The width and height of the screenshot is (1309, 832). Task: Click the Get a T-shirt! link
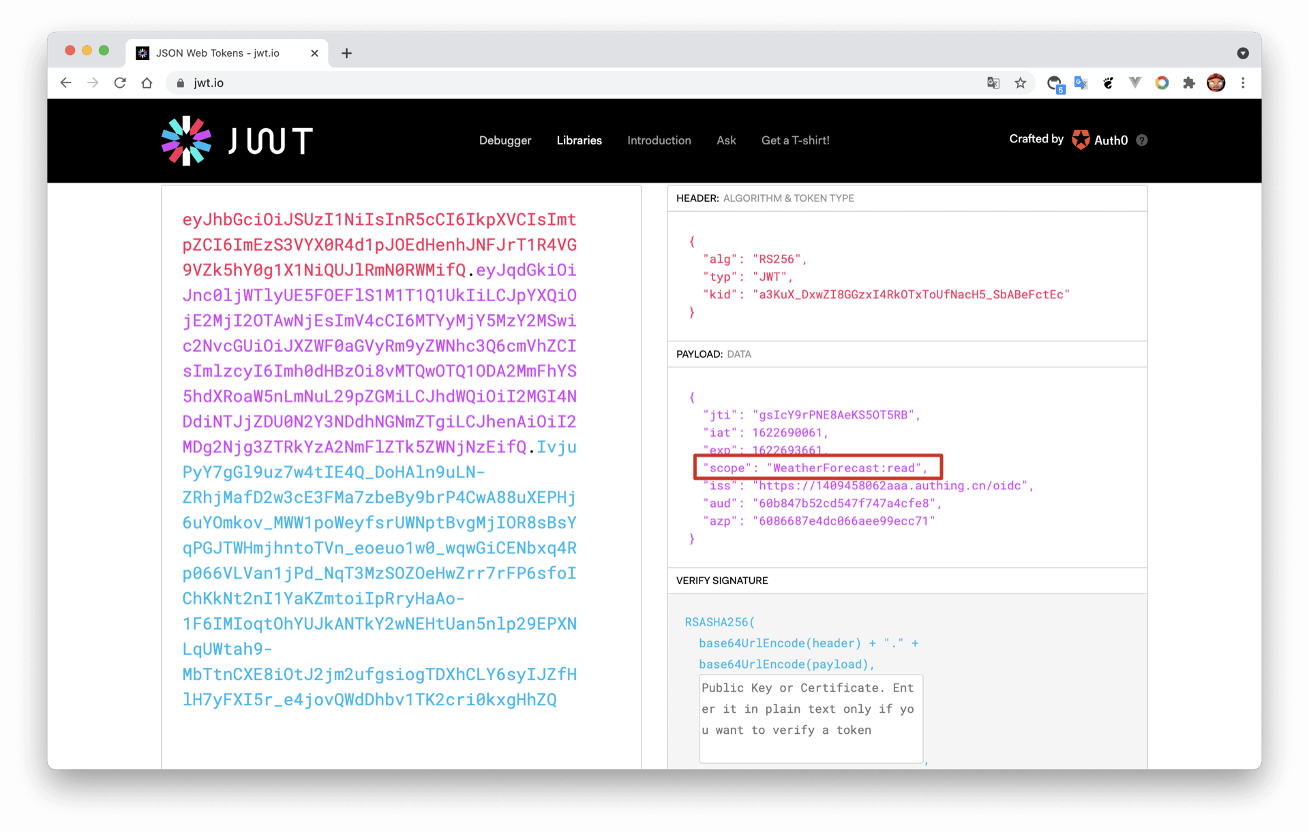point(795,140)
